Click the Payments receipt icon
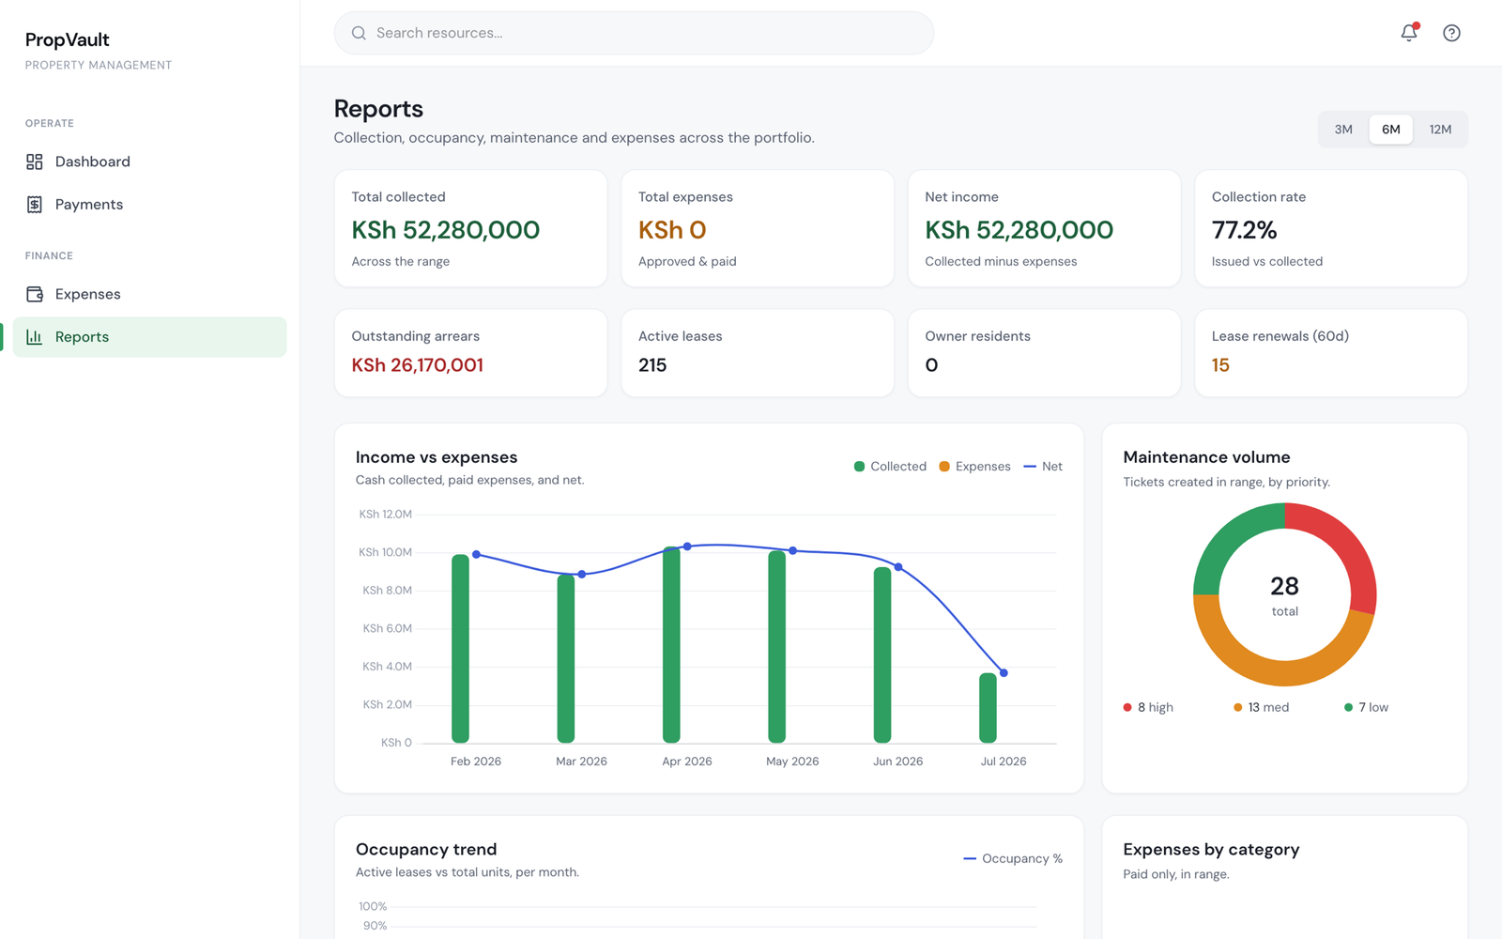 [x=35, y=205]
